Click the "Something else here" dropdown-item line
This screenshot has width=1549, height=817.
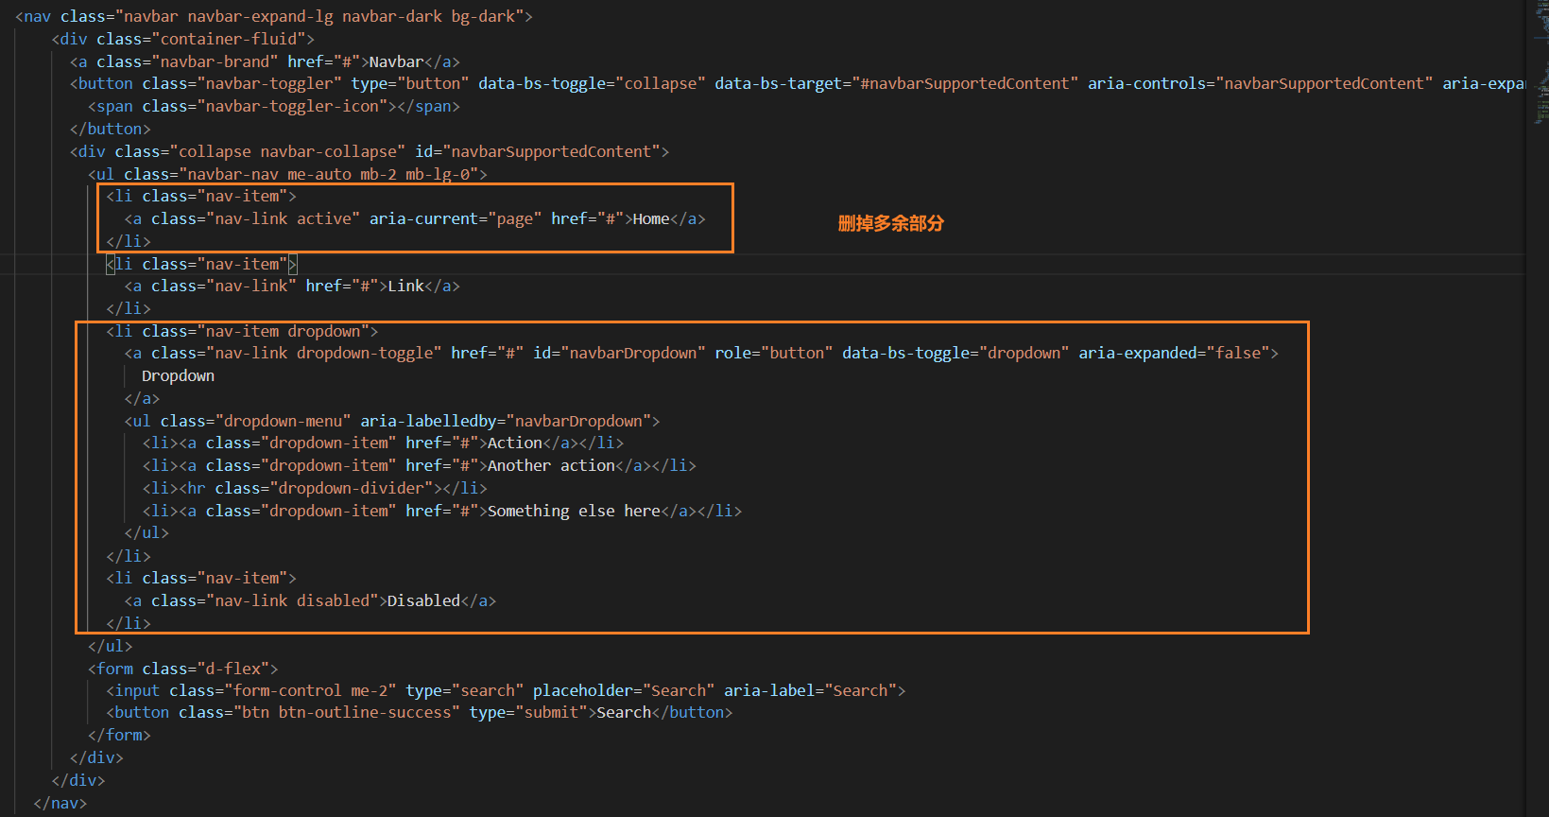click(x=442, y=511)
